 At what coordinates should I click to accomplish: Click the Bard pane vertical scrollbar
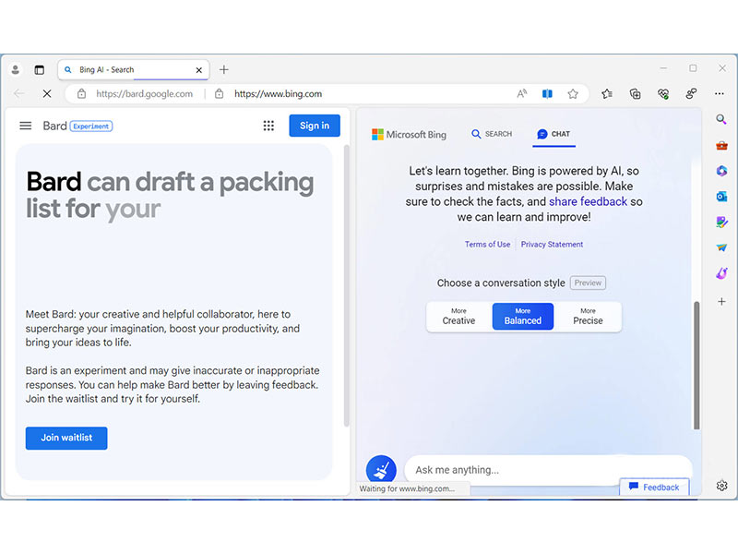pyautogui.click(x=347, y=285)
